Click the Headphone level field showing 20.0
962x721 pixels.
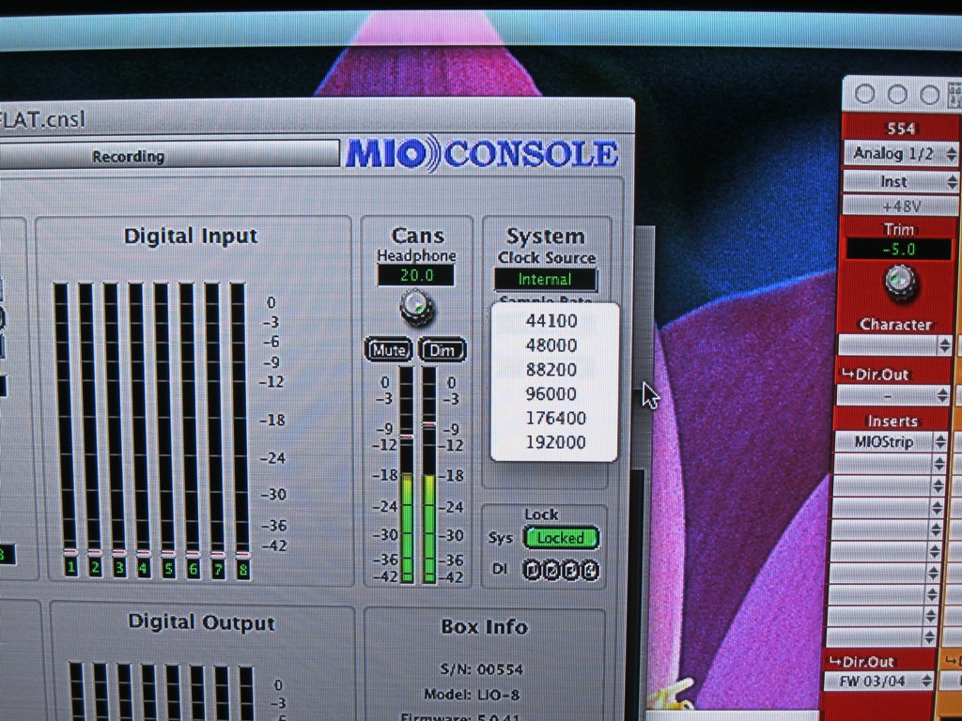416,275
